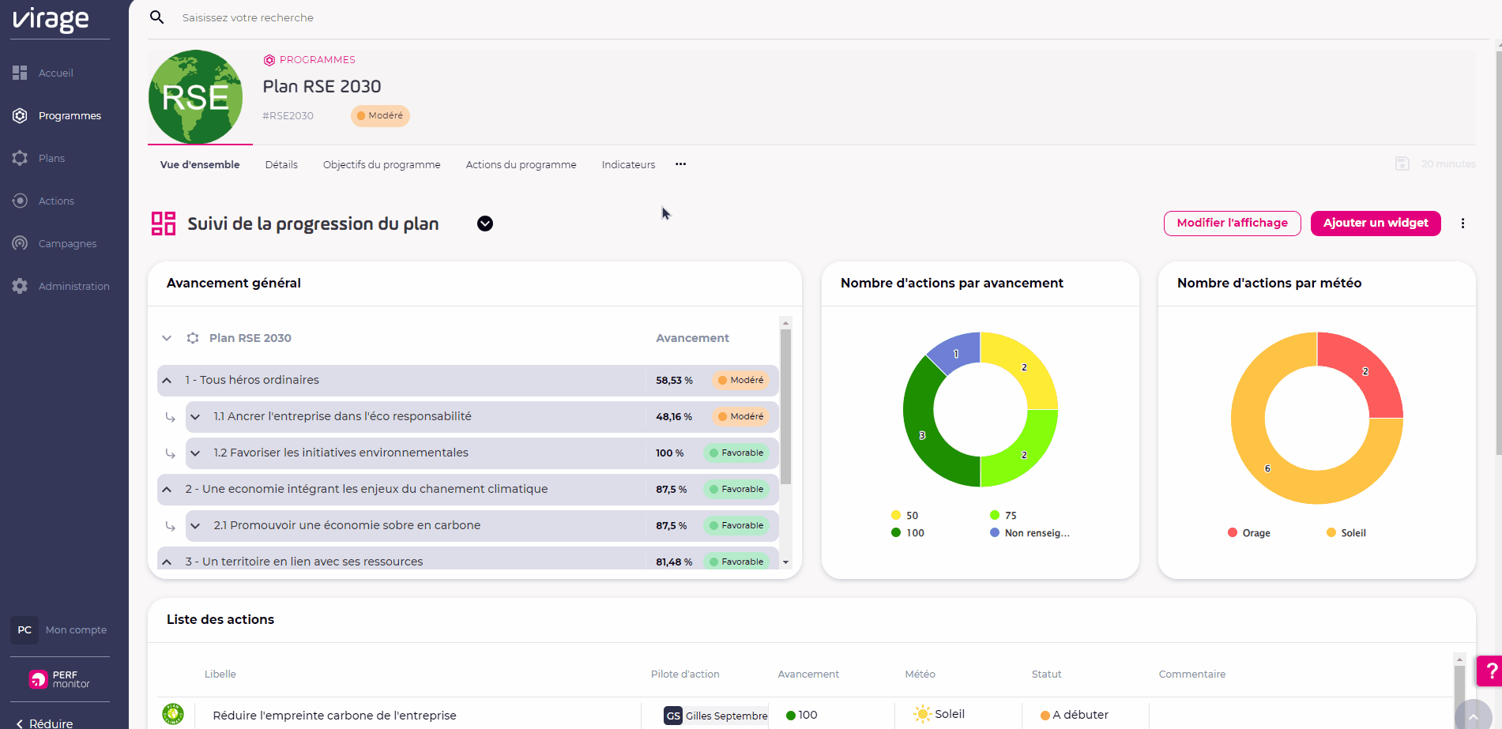This screenshot has width=1502, height=729.
Task: Toggle the 100 legend entry
Action: pos(908,532)
